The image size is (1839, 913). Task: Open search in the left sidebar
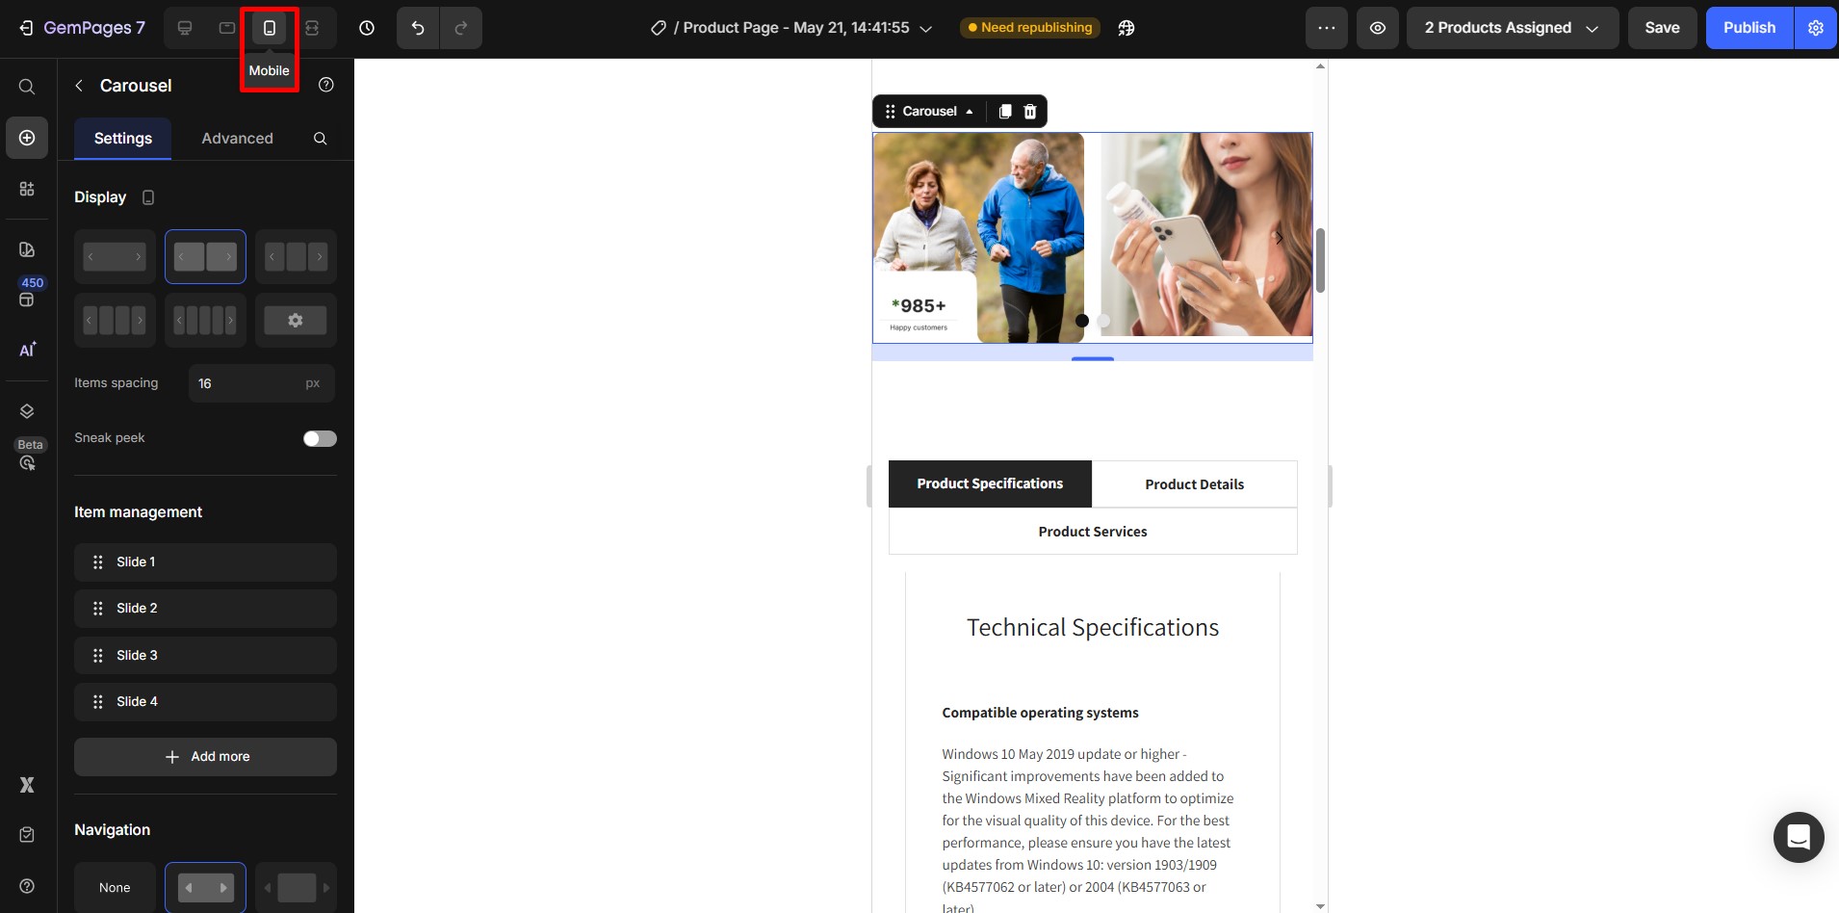(26, 87)
